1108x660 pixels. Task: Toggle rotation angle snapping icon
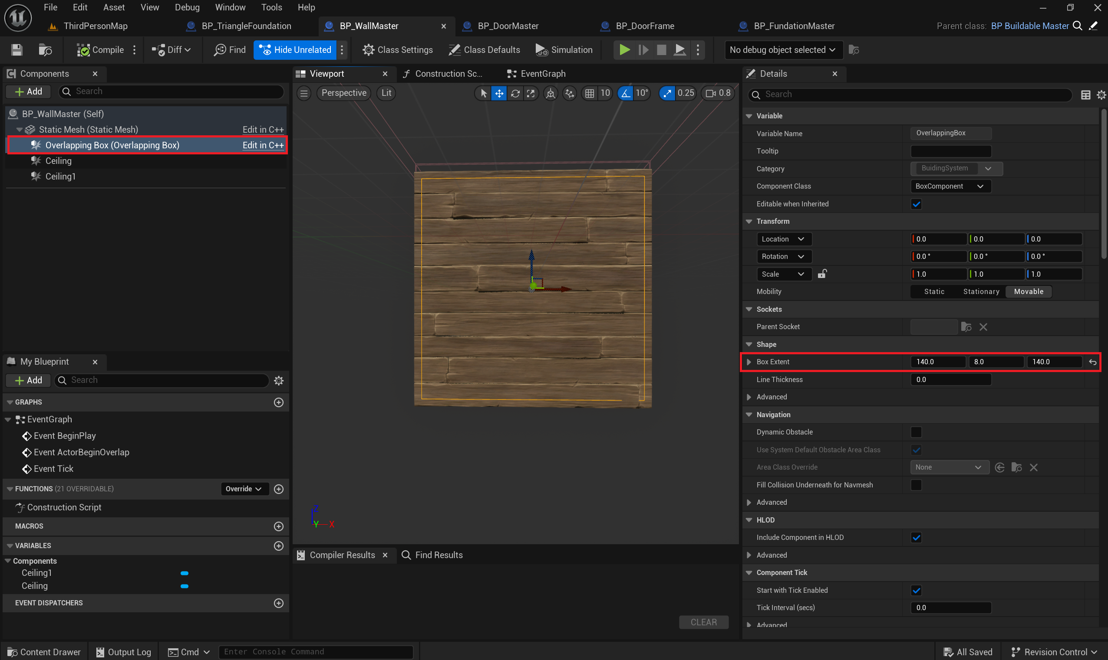pos(626,93)
